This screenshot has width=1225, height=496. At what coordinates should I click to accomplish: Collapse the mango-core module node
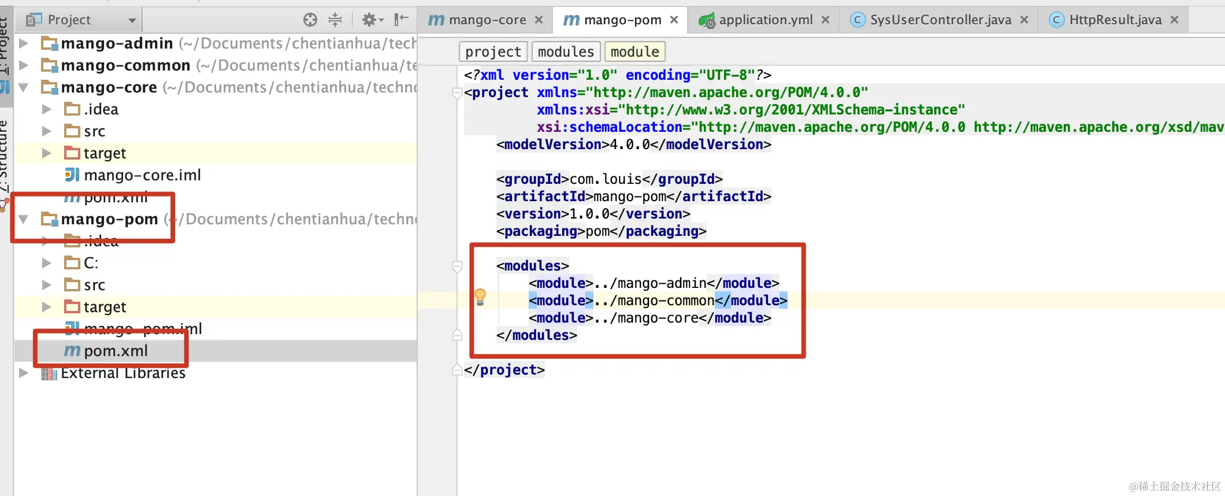(x=24, y=88)
